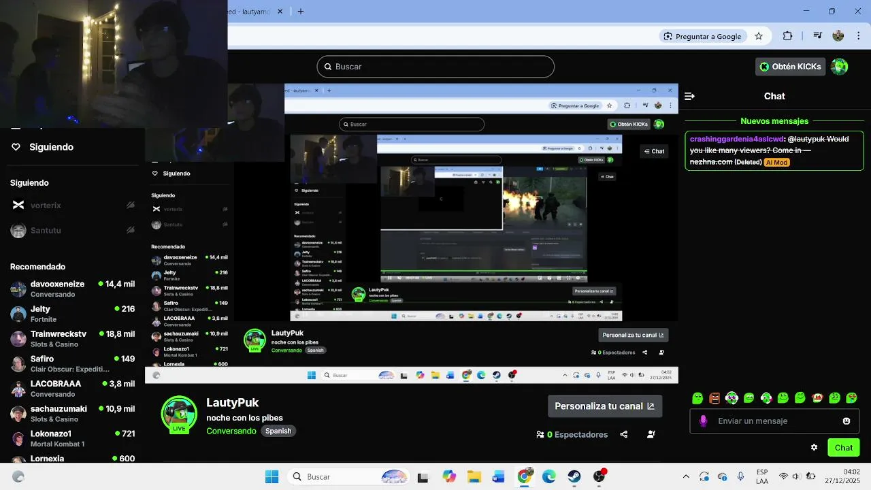Click the LautyPuk live avatar
Viewport: 871px width, 490px height.
179,414
